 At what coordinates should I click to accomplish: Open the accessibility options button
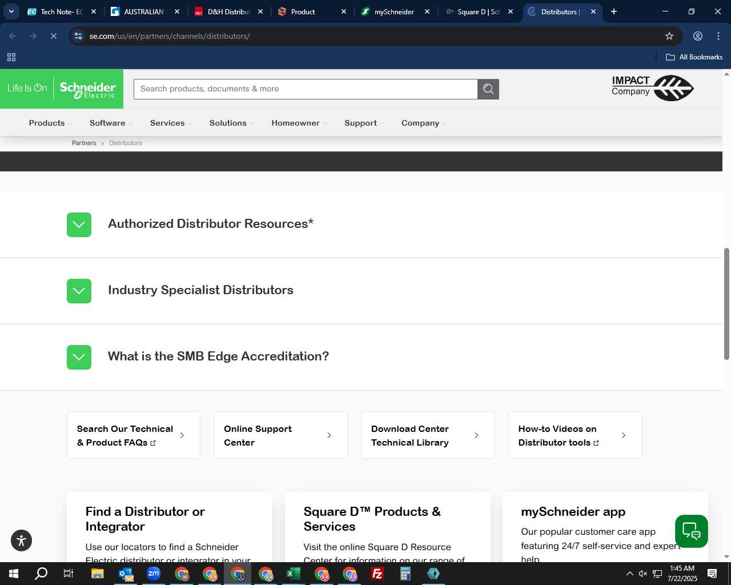[x=21, y=540]
